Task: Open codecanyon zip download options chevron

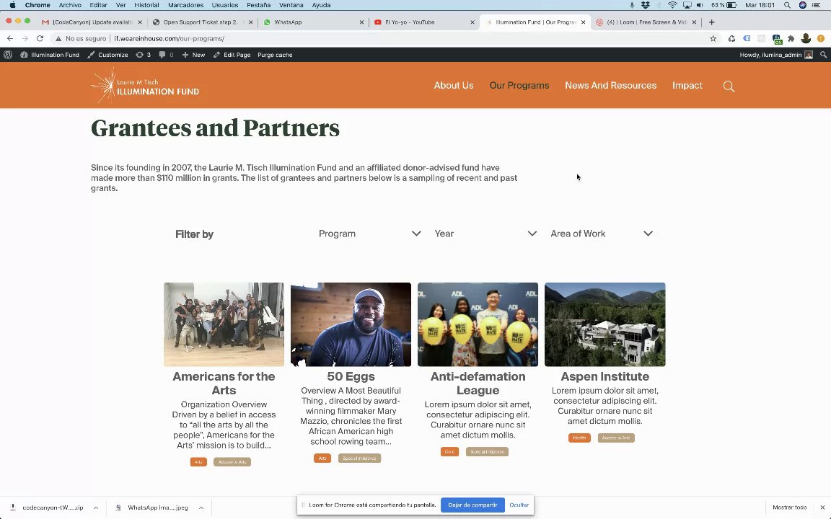Action: [96, 507]
